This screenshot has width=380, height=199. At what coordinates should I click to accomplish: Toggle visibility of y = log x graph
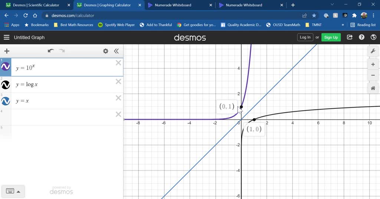click(x=6, y=85)
